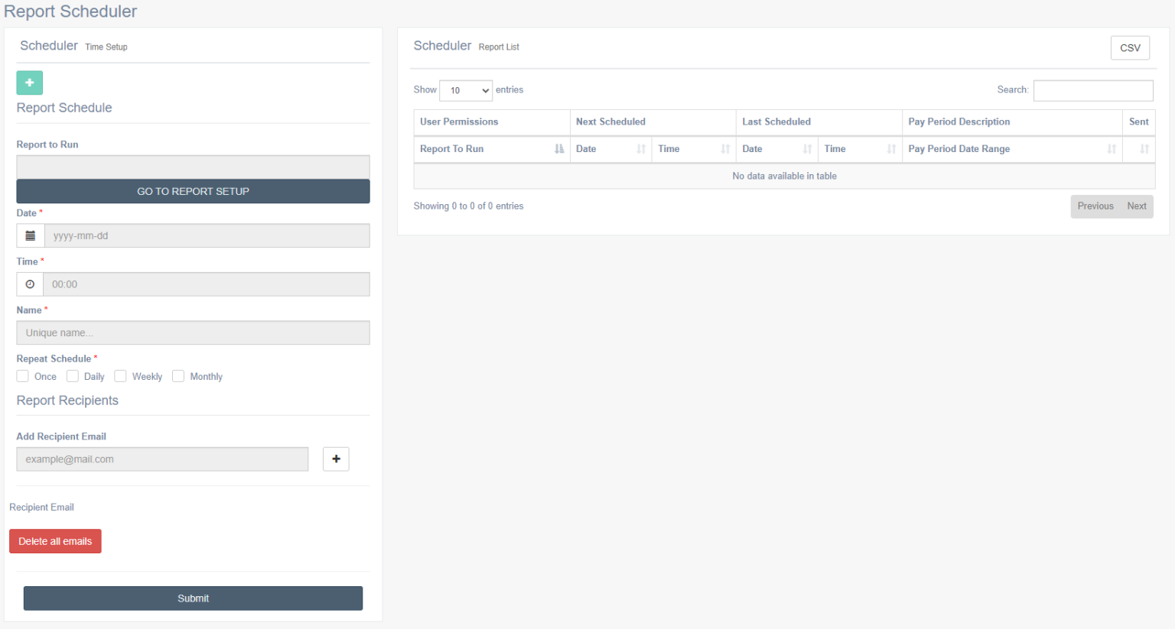Click the sort arrows on the Time column

724,149
